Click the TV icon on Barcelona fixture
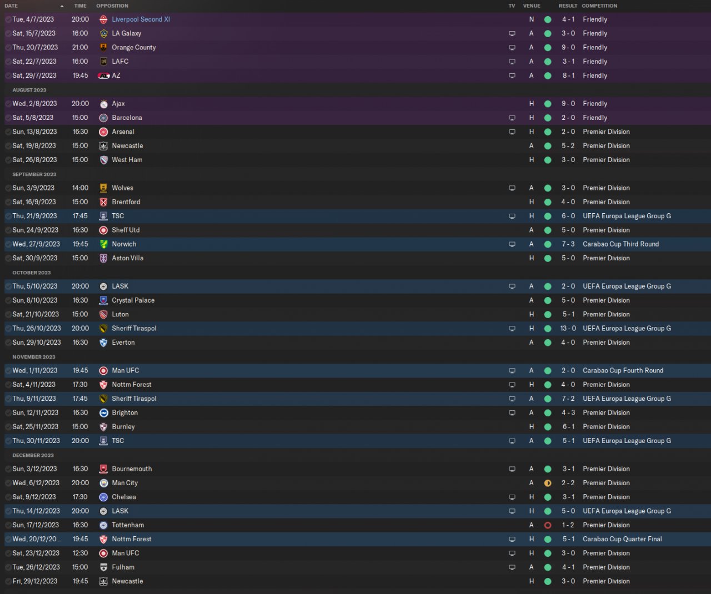The width and height of the screenshot is (711, 594). pos(512,118)
